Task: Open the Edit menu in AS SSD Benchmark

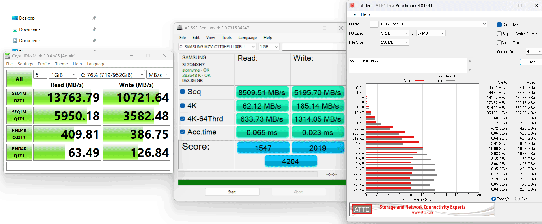Action: pyautogui.click(x=196, y=38)
